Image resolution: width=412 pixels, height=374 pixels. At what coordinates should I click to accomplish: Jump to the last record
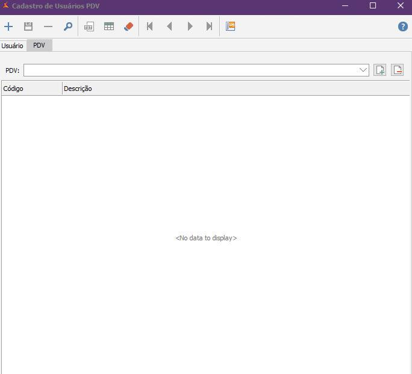(x=209, y=26)
